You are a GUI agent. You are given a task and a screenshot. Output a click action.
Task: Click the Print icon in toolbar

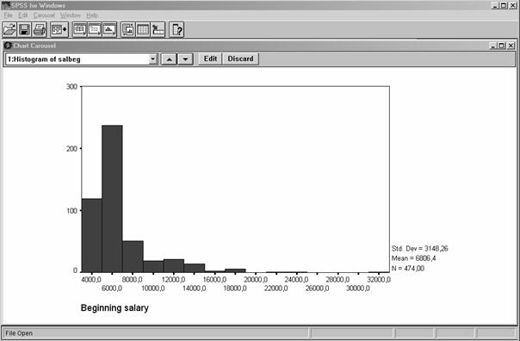tap(40, 29)
